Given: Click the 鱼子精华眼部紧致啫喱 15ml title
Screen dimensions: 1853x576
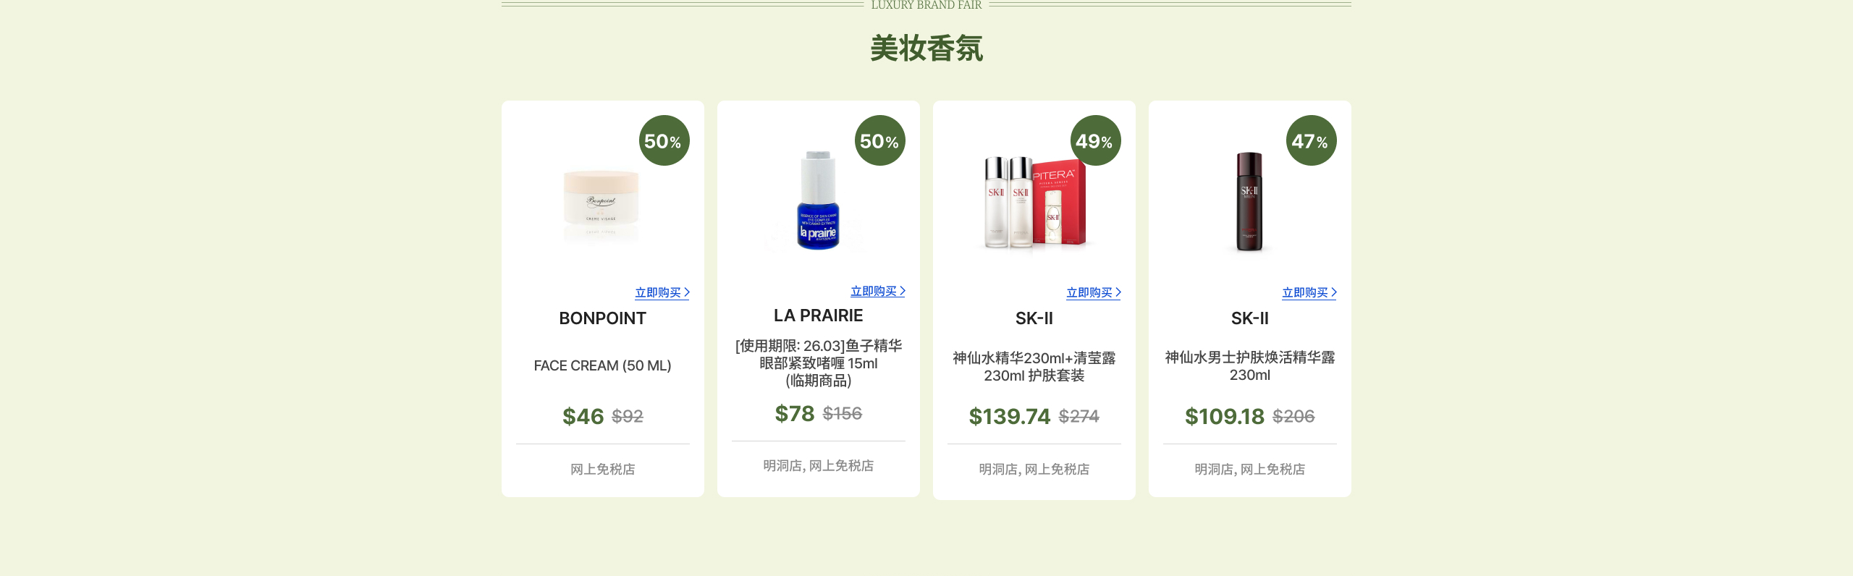Looking at the screenshot, I should point(818,363).
